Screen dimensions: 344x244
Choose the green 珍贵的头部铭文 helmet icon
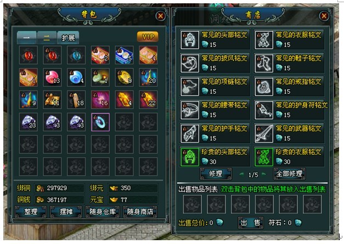tap(190, 157)
